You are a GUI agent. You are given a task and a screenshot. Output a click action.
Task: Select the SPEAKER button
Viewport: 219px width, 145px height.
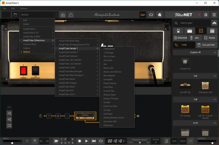tap(180, 38)
